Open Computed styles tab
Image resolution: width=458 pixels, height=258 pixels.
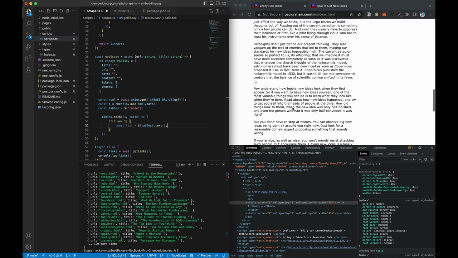[x=377, y=153]
